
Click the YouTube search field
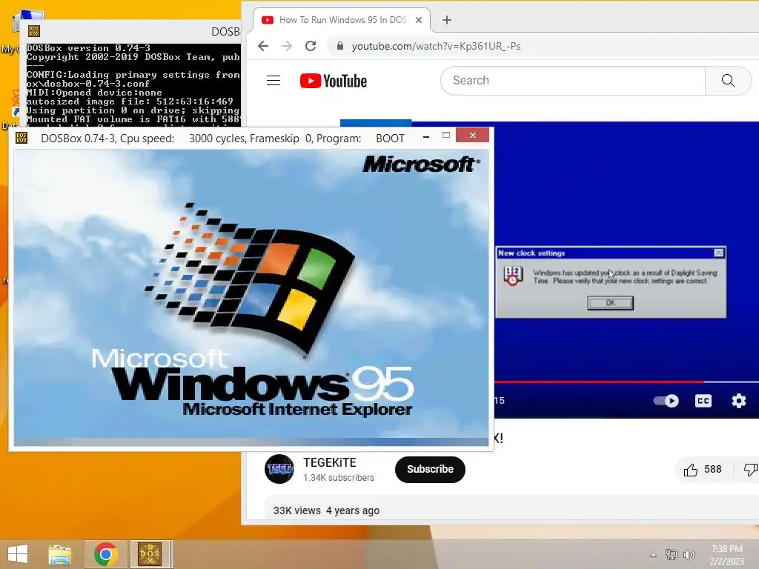coord(573,80)
